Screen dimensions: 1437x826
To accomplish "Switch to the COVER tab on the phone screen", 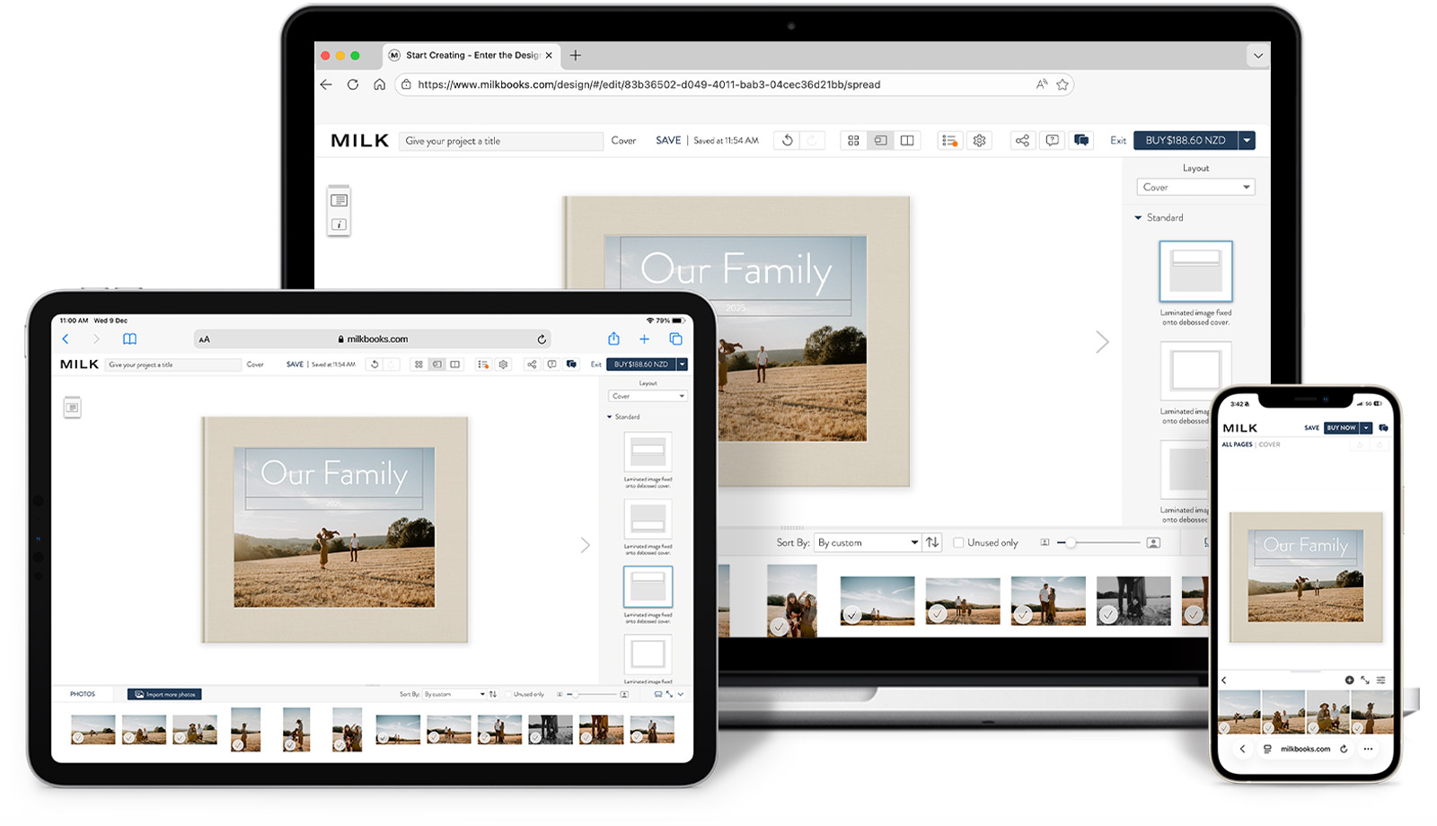I will [x=1271, y=444].
